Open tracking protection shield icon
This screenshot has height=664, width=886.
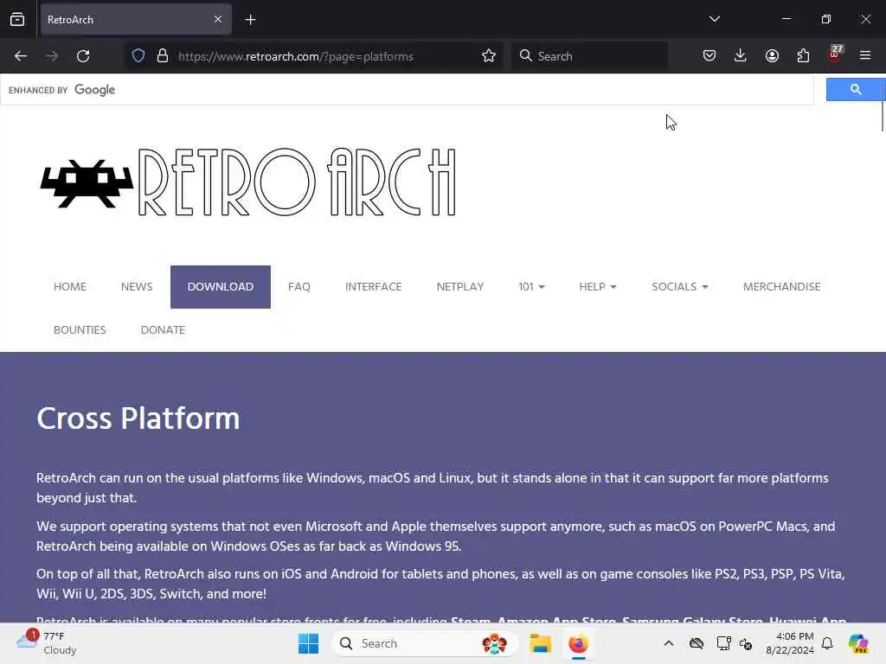(138, 56)
